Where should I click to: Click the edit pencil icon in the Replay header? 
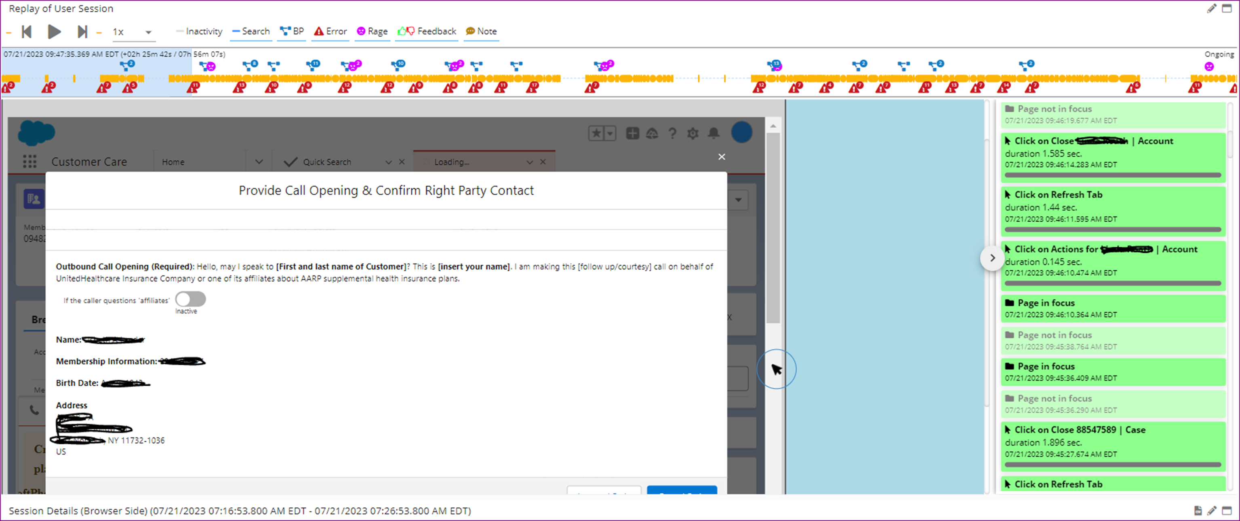[x=1212, y=8]
